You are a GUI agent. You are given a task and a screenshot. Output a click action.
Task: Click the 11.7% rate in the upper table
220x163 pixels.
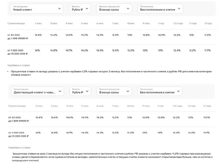click(207, 50)
